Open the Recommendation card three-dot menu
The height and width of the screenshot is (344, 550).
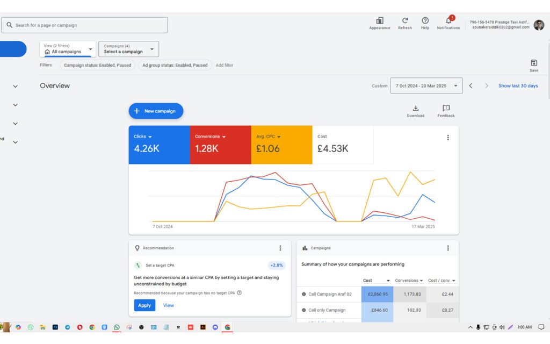[280, 248]
